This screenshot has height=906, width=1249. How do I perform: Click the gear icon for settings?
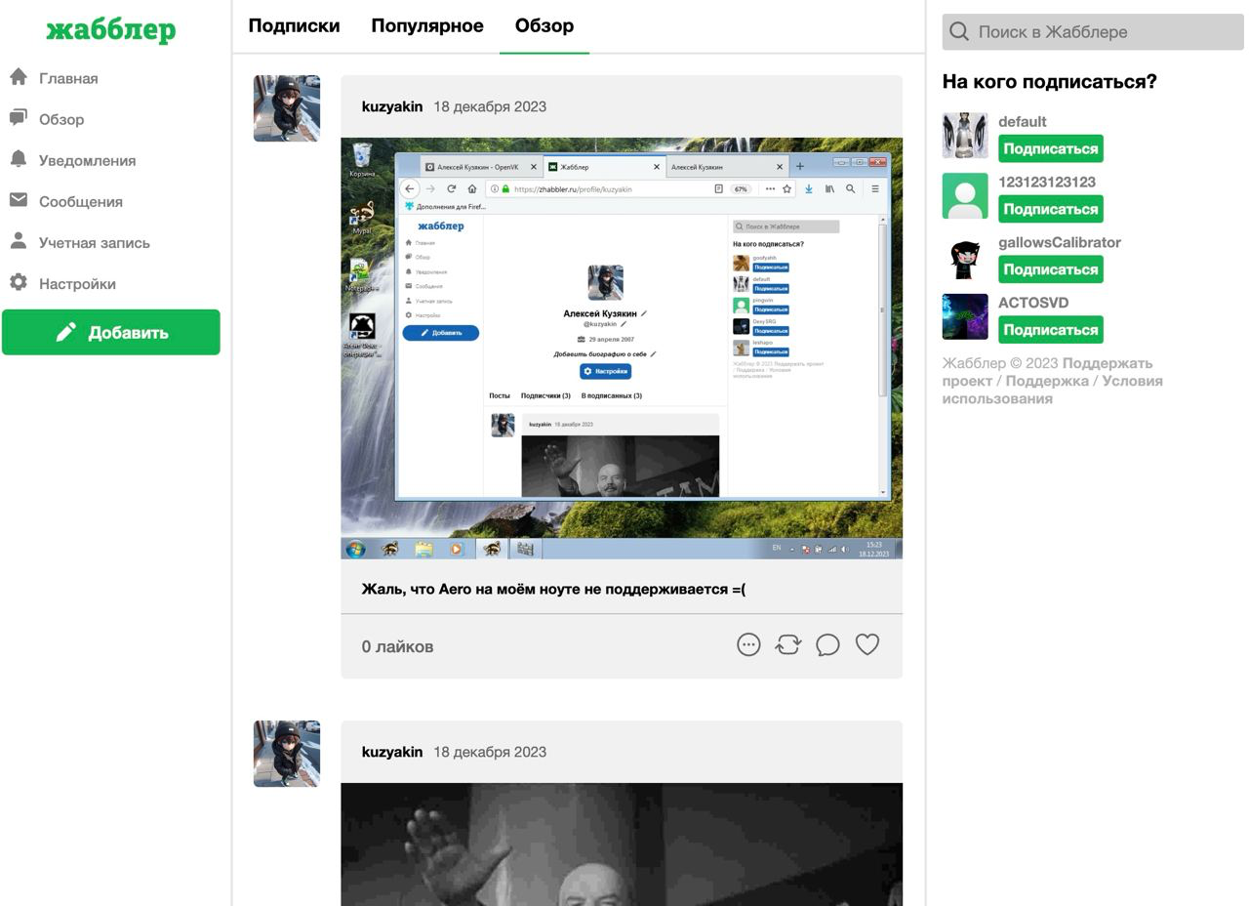coord(19,282)
